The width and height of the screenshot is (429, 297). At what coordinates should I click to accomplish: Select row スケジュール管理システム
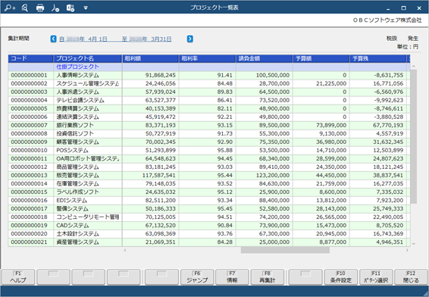(x=209, y=83)
